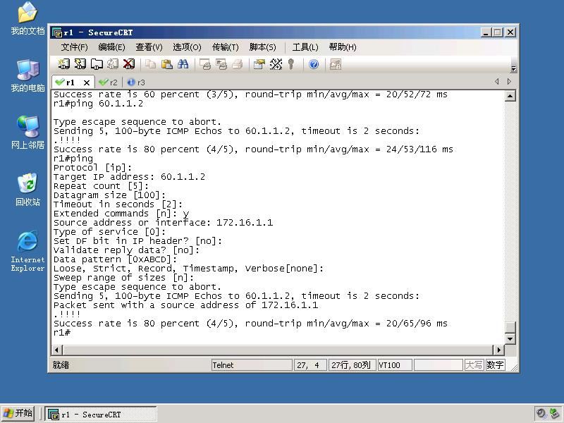Click the terminal scroll up arrow
This screenshot has height=423, width=564.
coord(510,96)
